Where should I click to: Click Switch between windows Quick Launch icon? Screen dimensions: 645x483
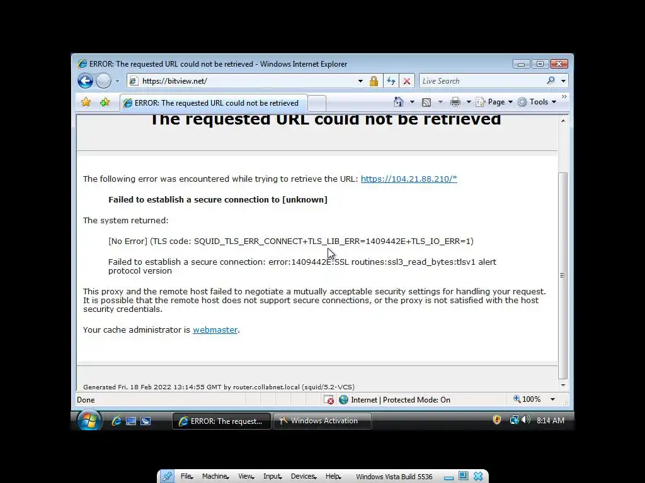pyautogui.click(x=146, y=421)
